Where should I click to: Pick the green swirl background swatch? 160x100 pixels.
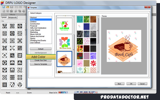[86, 19]
